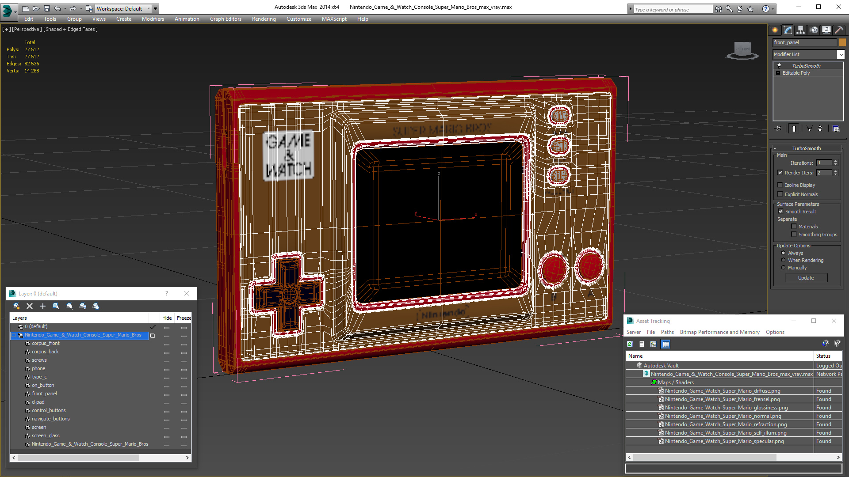Click Configure Modifier Sets icon
Screen dimensions: 849x477
coord(836,128)
